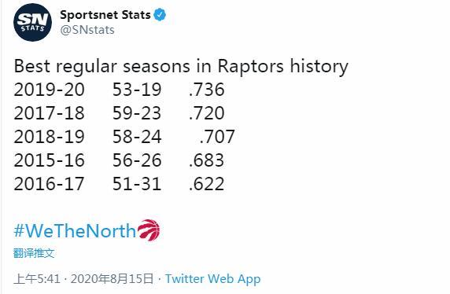Open the @SNstats handle link
450x294 pixels.
coord(87,30)
